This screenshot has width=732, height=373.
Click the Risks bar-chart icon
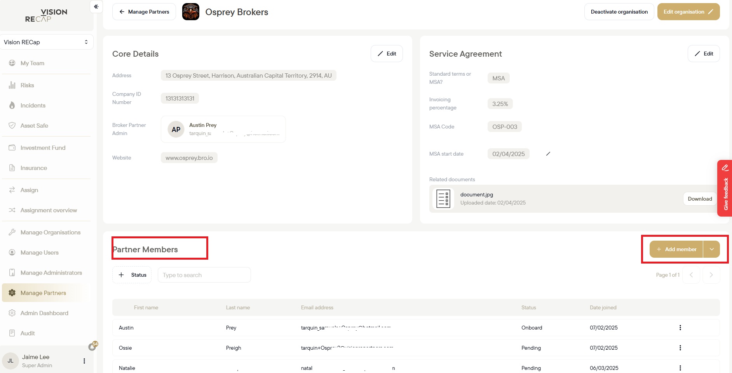pyautogui.click(x=12, y=85)
